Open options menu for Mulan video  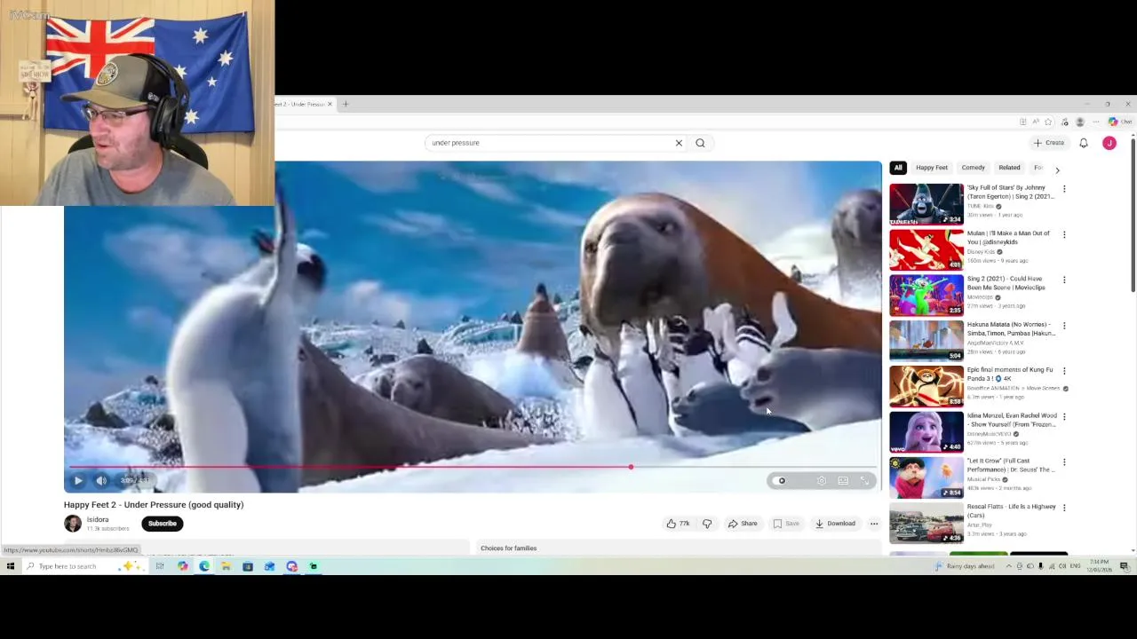click(x=1064, y=234)
